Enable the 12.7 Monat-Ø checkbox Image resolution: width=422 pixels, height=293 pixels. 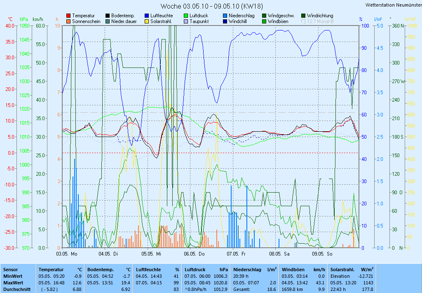click(x=303, y=21)
